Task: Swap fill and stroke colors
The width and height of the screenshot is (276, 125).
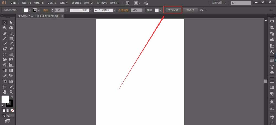Action: click(x=12, y=97)
